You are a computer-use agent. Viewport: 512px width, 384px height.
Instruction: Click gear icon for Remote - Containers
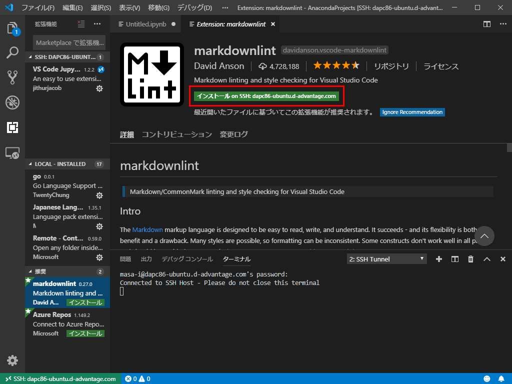click(99, 257)
